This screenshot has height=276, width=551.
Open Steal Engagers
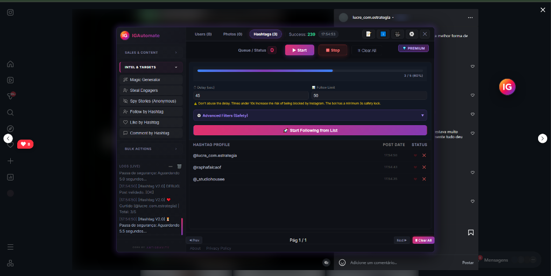[151, 91]
